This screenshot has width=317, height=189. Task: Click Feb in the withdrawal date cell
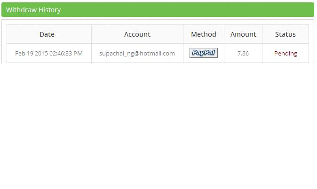[20, 54]
